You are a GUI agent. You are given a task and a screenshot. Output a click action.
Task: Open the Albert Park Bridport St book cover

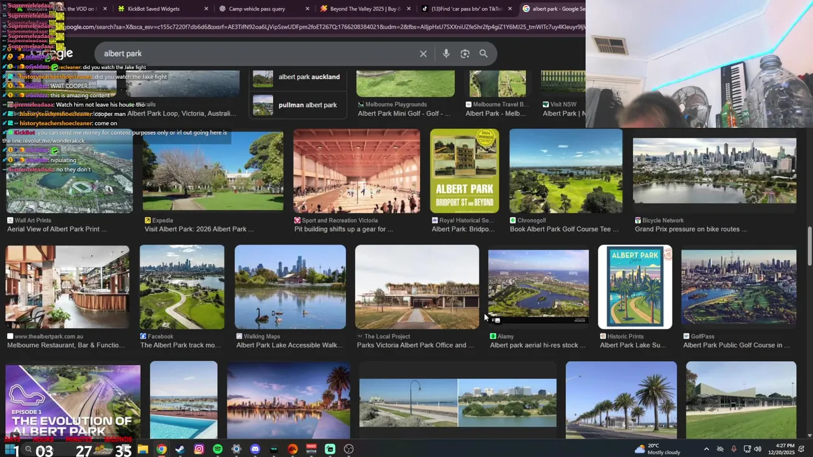(x=464, y=171)
